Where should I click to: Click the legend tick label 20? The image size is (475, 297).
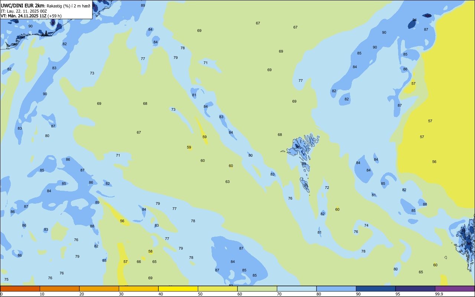tap(82, 294)
